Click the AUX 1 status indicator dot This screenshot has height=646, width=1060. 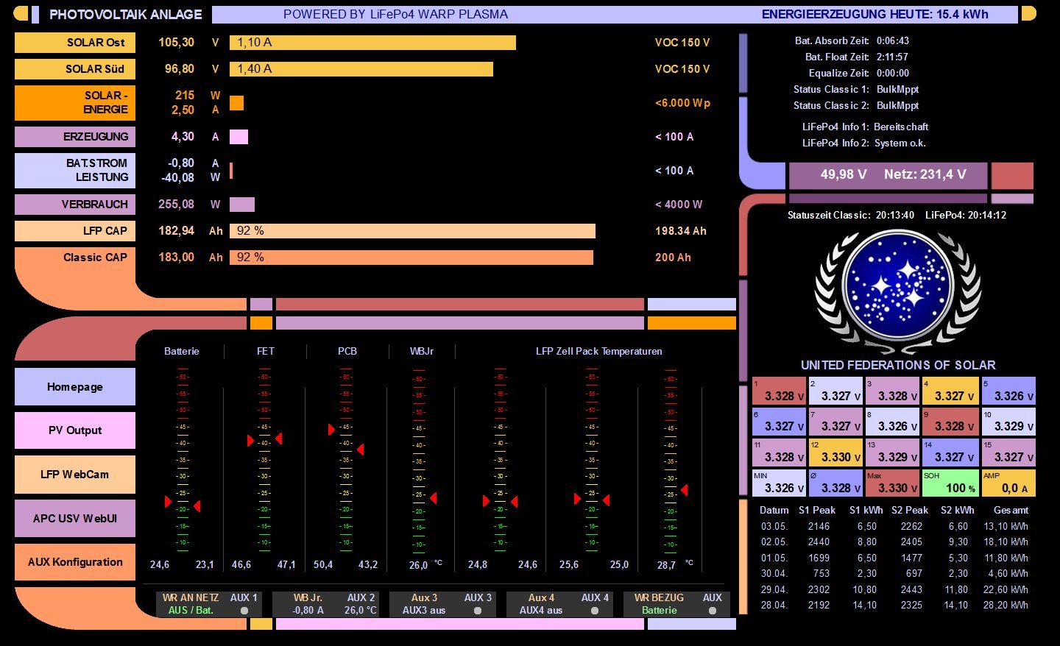click(x=244, y=611)
